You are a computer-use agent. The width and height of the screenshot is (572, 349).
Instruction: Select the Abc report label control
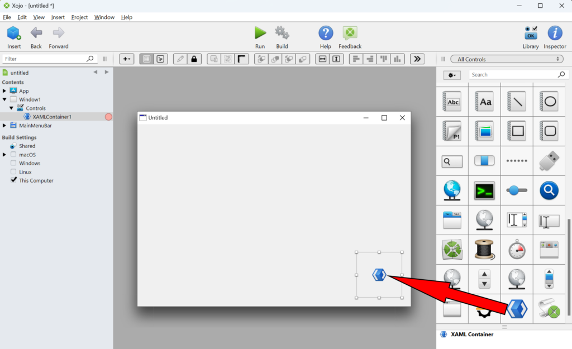tap(452, 102)
